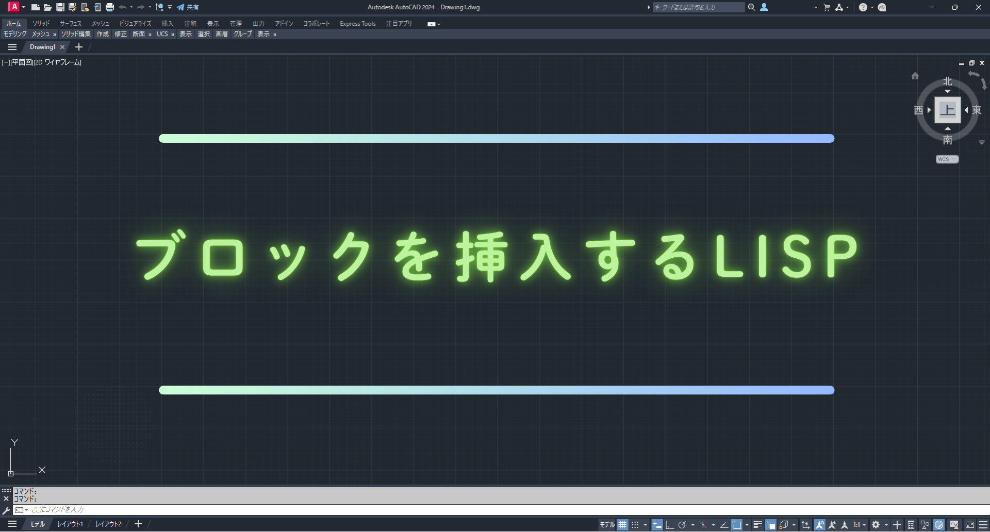The height and width of the screenshot is (532, 990).
Task: Click the ViewCube home icon
Action: coord(915,76)
